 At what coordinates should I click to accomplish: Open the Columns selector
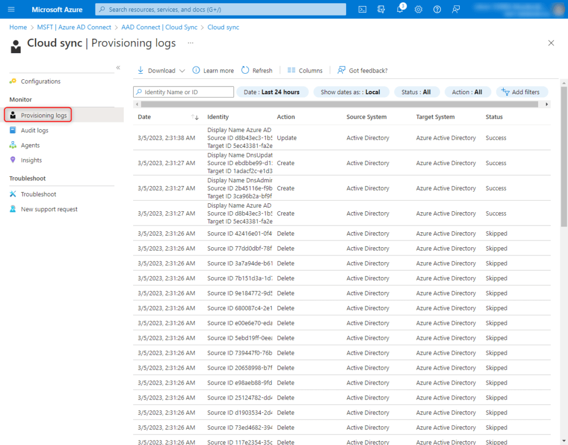point(305,70)
